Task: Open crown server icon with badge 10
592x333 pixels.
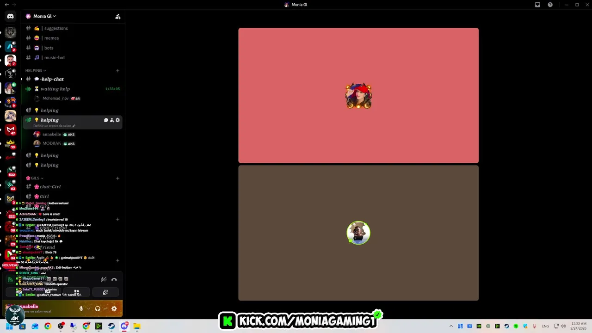Action: click(x=10, y=143)
